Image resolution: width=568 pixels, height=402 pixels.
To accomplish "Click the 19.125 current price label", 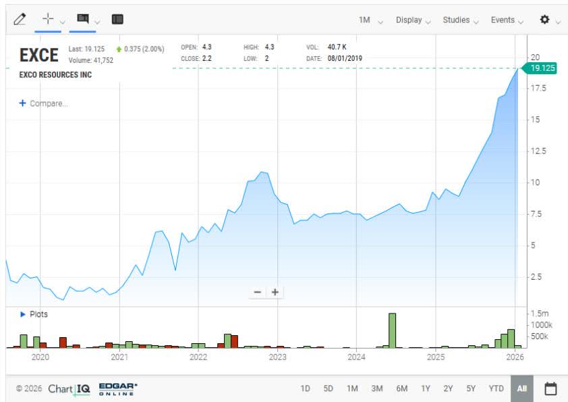I will pos(540,68).
